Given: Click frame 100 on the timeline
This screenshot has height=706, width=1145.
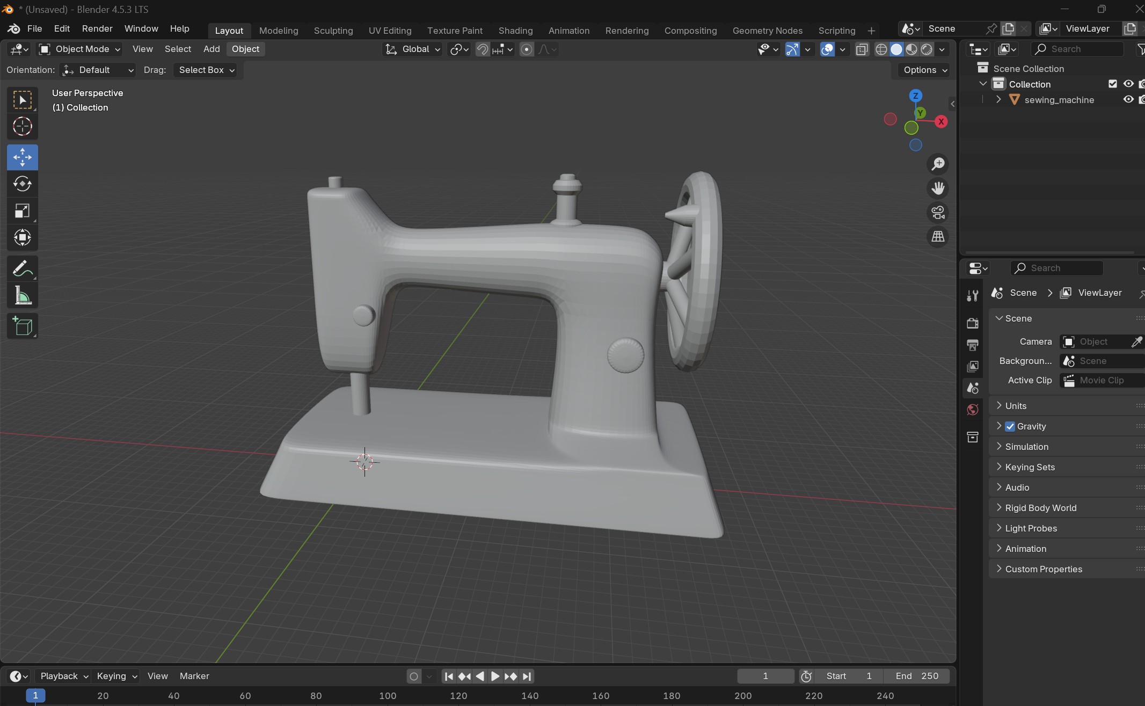Looking at the screenshot, I should click(x=388, y=696).
